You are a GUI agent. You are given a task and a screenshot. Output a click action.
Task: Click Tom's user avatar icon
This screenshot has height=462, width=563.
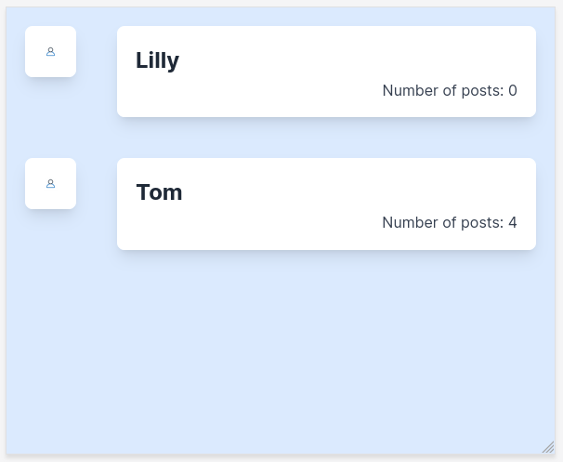click(50, 184)
